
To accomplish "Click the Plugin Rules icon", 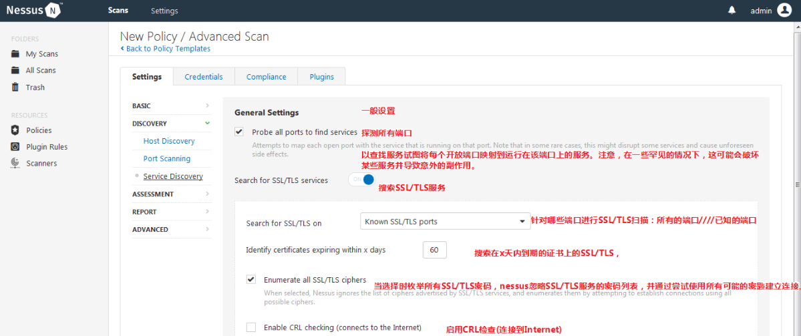I will pyautogui.click(x=16, y=146).
